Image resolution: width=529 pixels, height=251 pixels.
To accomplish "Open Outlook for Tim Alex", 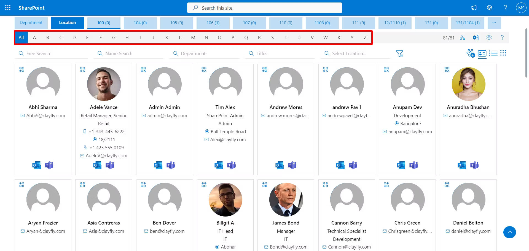I will coord(219,165).
